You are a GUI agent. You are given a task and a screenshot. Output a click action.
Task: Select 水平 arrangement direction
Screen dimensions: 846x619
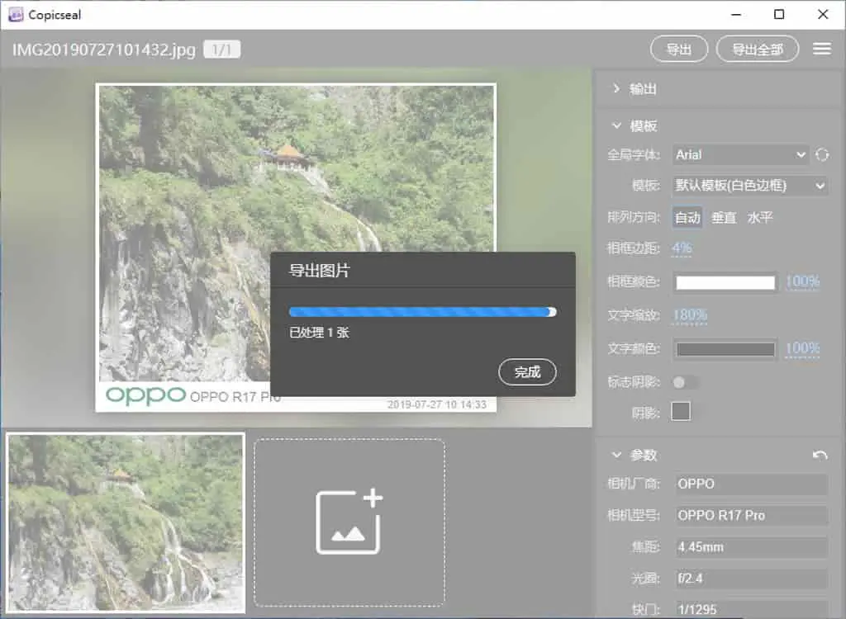coord(760,217)
